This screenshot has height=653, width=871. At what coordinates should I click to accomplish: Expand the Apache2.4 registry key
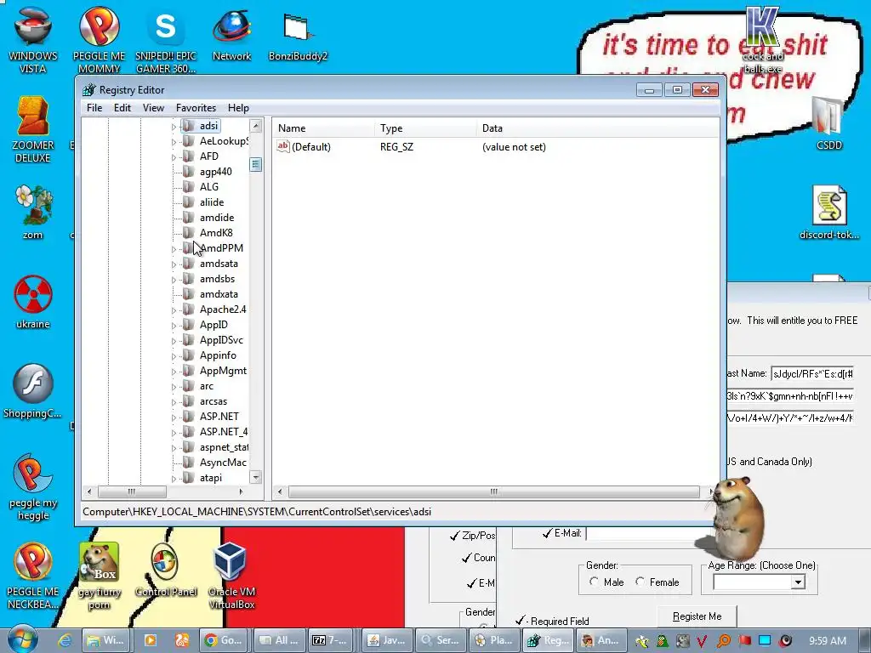point(174,311)
